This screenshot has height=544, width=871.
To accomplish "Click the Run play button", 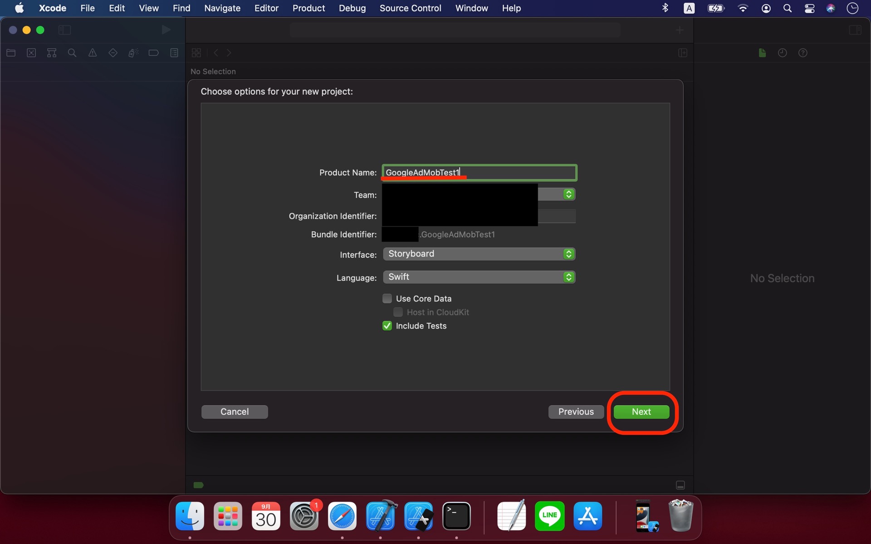I will [x=166, y=30].
